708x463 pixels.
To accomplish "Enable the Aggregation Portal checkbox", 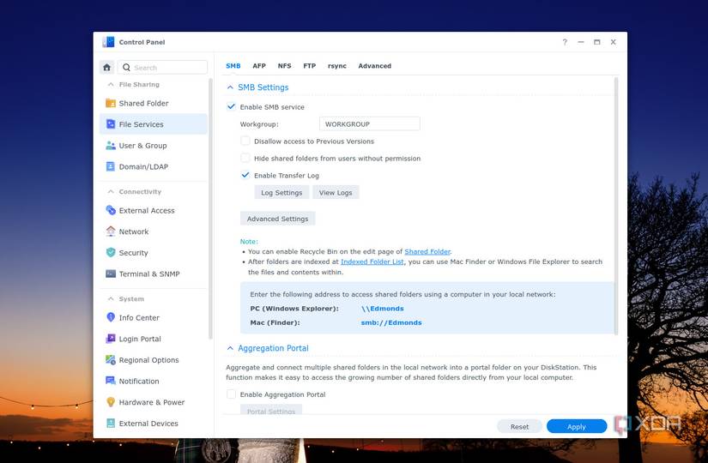I will point(231,394).
